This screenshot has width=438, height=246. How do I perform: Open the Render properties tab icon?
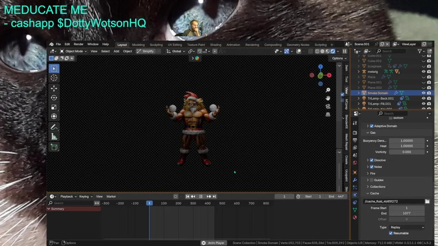pos(355,133)
